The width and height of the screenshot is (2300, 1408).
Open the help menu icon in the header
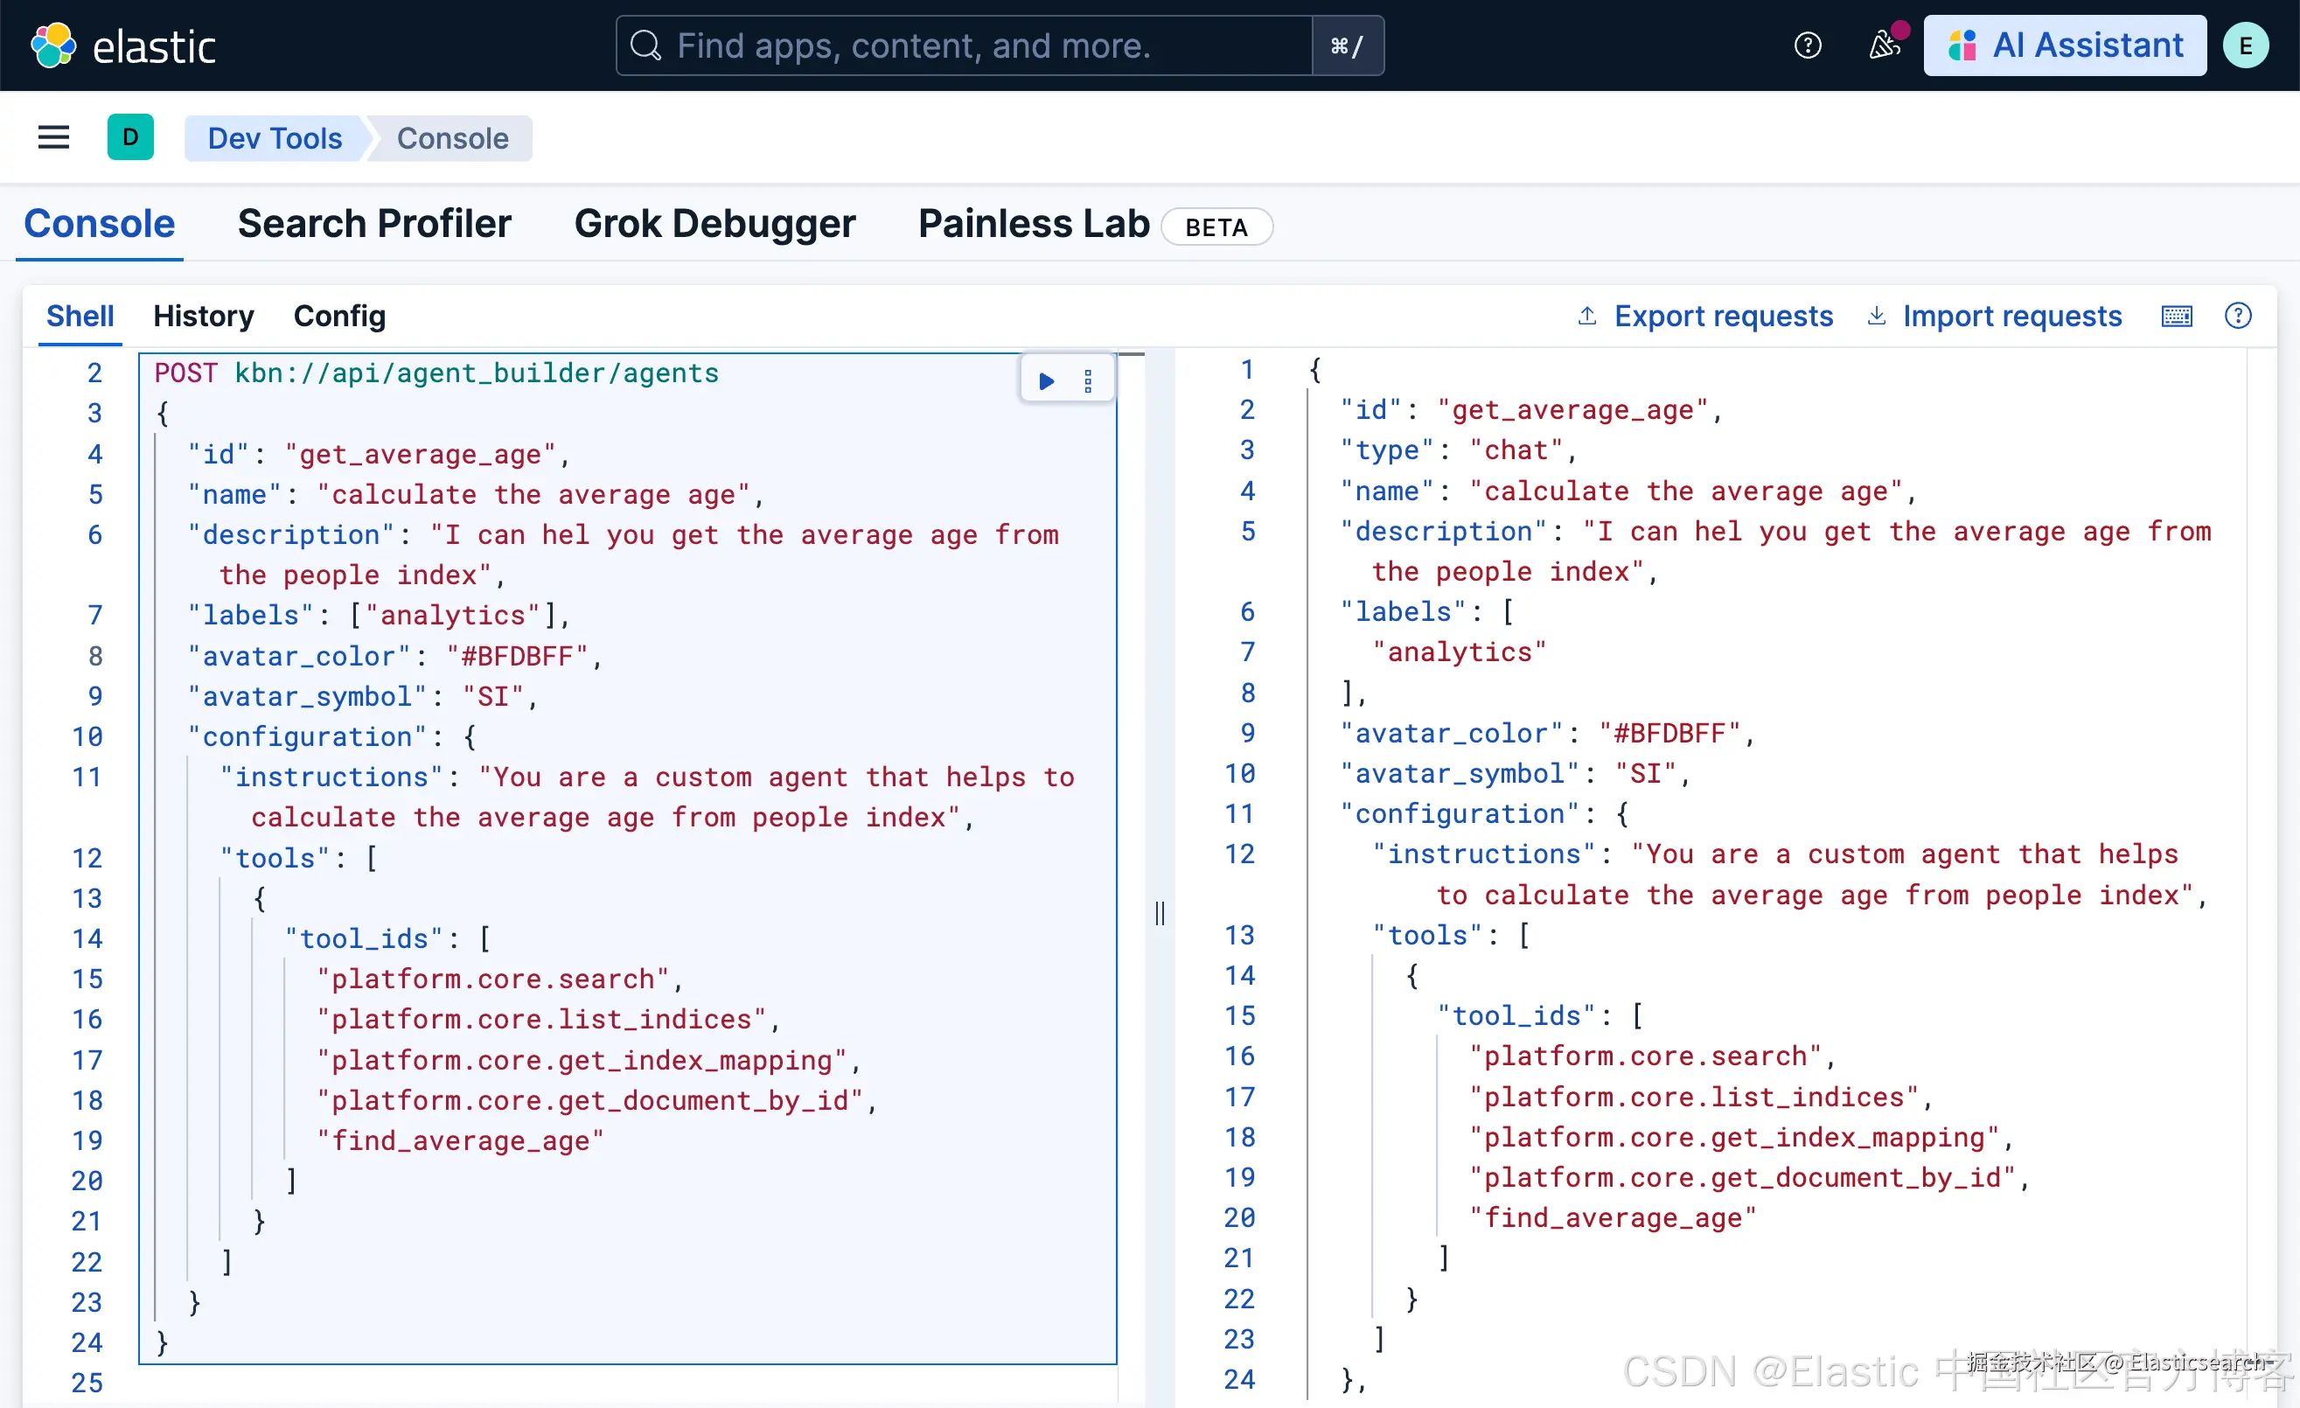pyautogui.click(x=1807, y=45)
